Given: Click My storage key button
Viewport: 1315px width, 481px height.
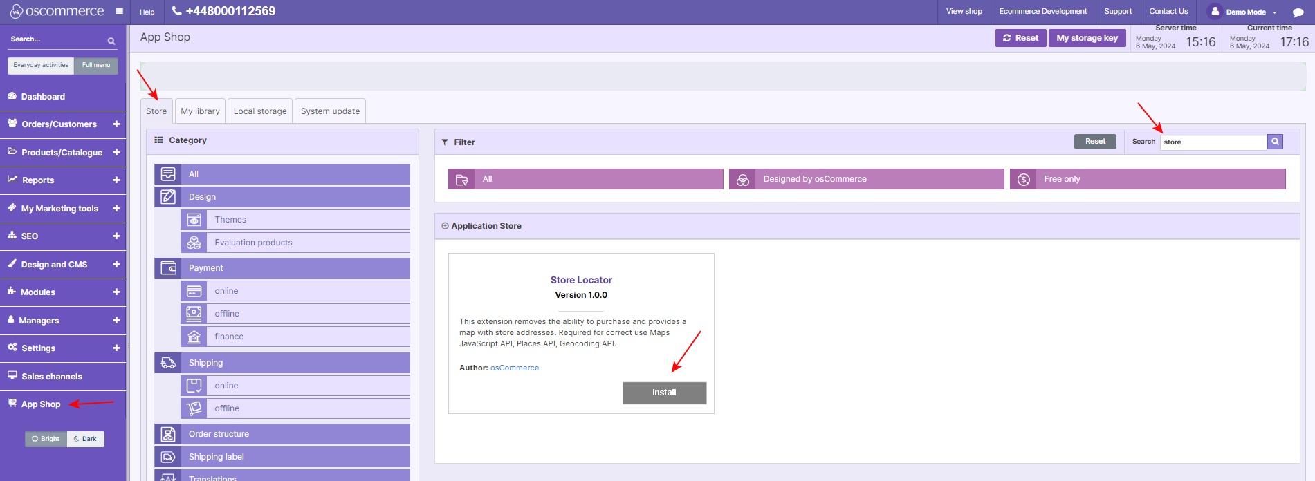Looking at the screenshot, I should point(1087,38).
